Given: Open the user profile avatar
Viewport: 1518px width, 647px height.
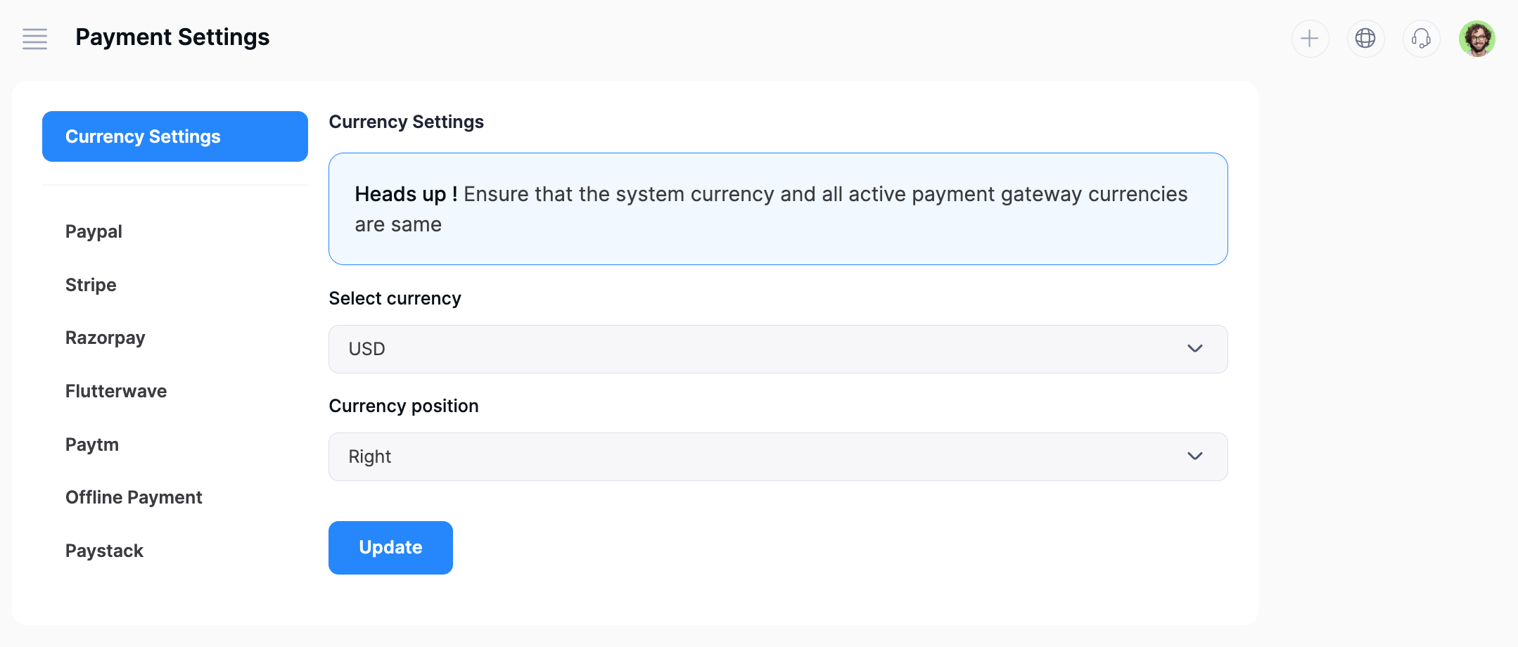Looking at the screenshot, I should (1476, 38).
